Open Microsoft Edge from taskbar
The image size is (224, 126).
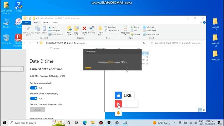tap(85, 123)
